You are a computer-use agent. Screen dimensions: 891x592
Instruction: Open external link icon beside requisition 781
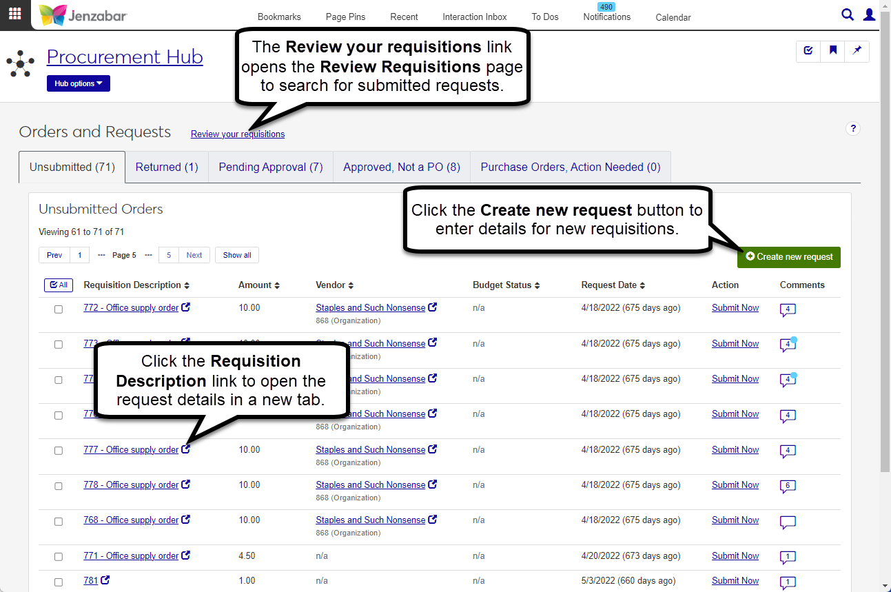click(x=105, y=580)
